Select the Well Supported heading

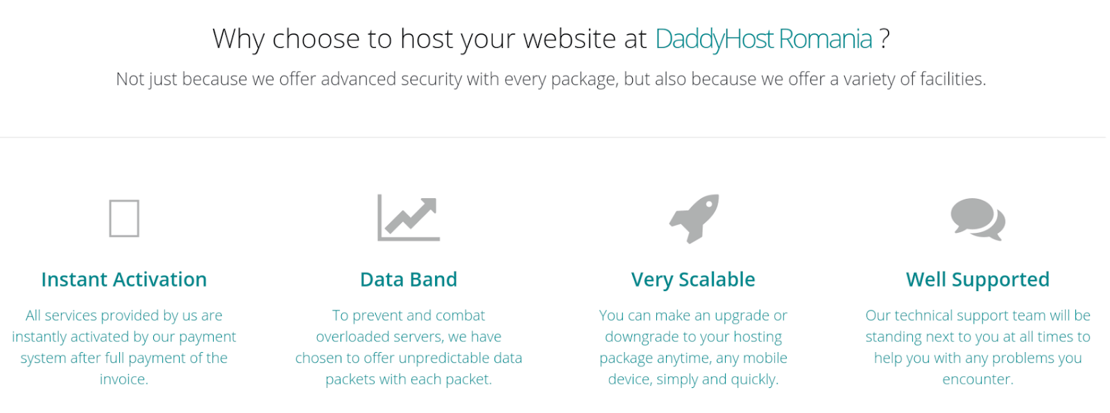[977, 279]
